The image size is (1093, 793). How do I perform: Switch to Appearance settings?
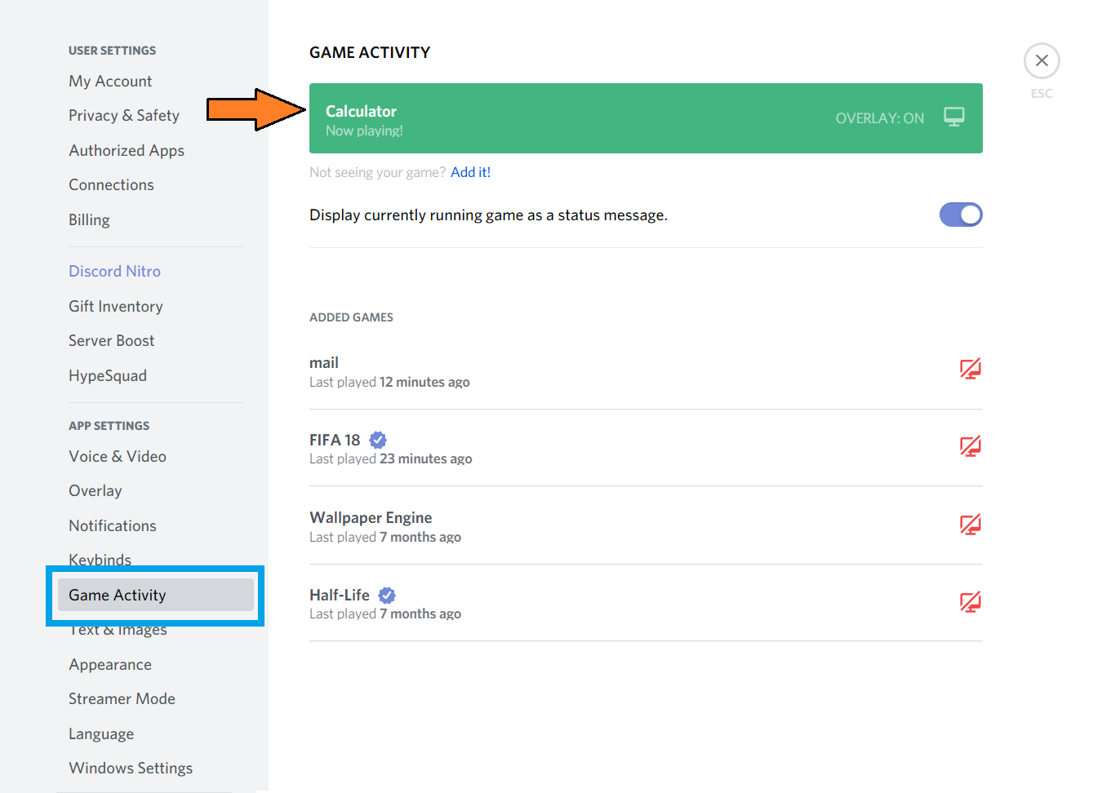coord(109,664)
